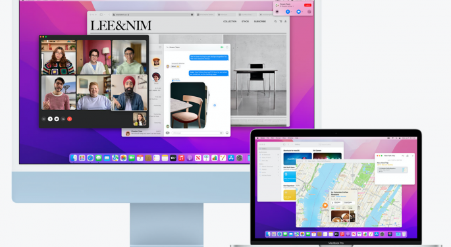Open Messages in the iMac dock
This screenshot has height=247, width=451.
99,158
